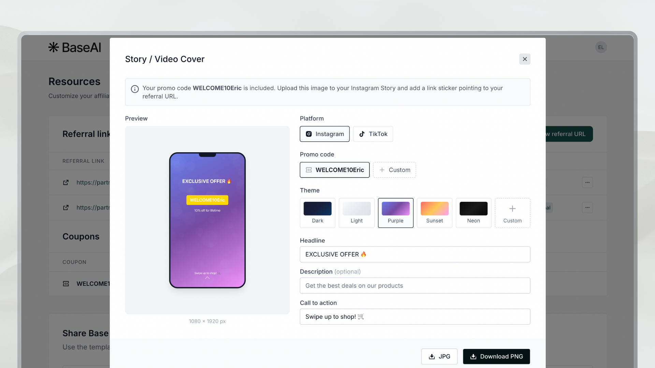Pick the Dark theme swatch
Screen dimensions: 655x368
[317, 213]
